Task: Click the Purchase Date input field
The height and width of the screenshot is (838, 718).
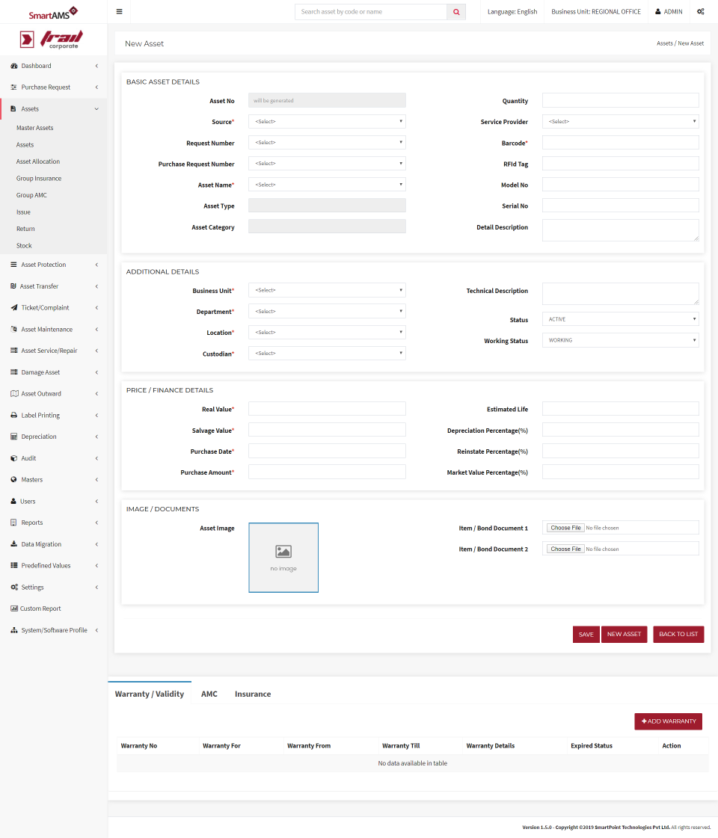Action: click(327, 450)
